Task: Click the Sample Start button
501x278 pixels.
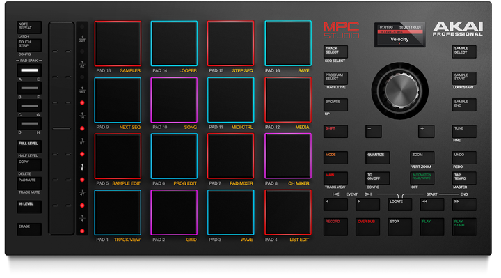Action: pyautogui.click(x=464, y=78)
